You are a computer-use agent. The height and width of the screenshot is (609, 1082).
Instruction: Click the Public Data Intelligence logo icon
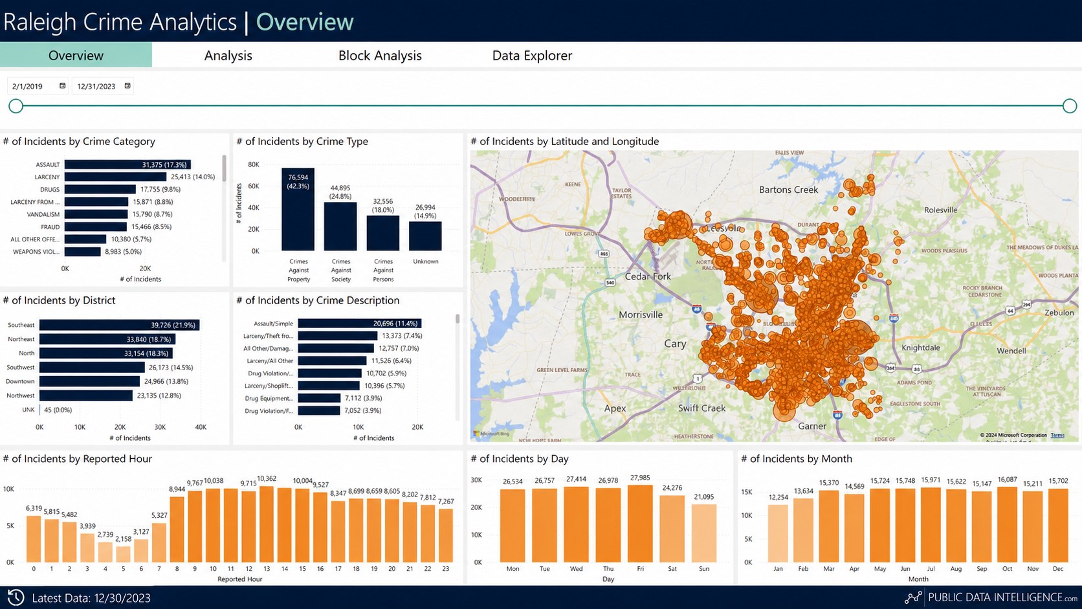coord(913,597)
